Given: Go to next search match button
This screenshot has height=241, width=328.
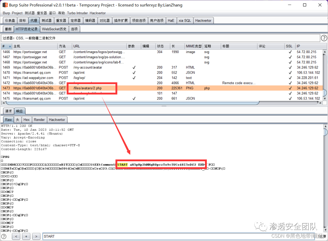Looking at the screenshot, I should point(36,236).
